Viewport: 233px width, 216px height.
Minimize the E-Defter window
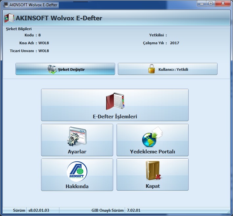[202, 3]
